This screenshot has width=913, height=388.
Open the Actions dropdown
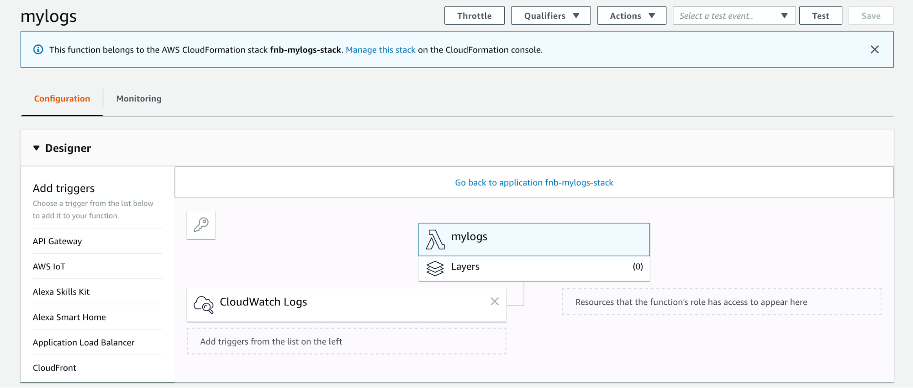(x=632, y=16)
